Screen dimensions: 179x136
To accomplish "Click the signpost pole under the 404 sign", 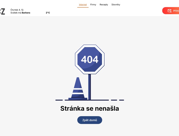I will (90, 86).
